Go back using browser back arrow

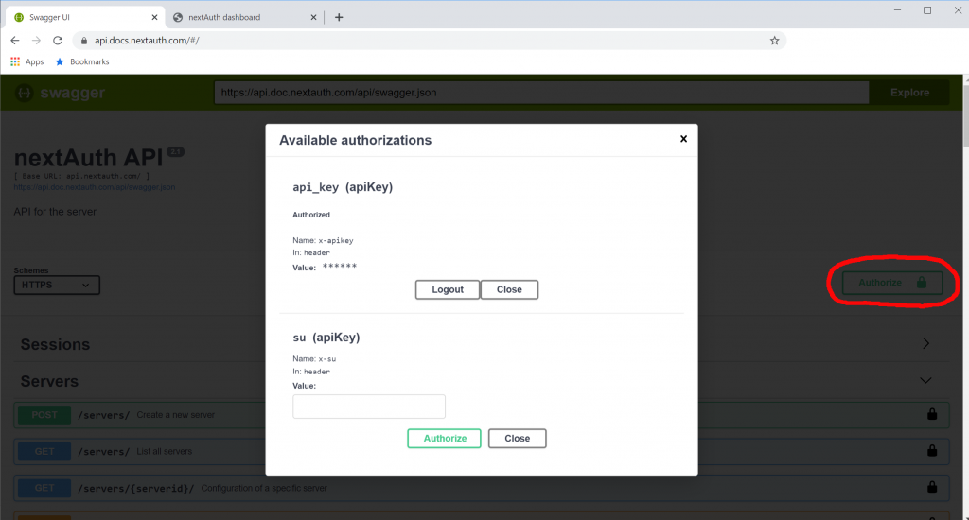(x=15, y=40)
